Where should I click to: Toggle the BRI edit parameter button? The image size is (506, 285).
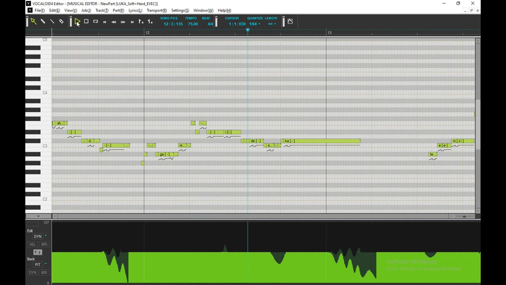click(x=44, y=244)
